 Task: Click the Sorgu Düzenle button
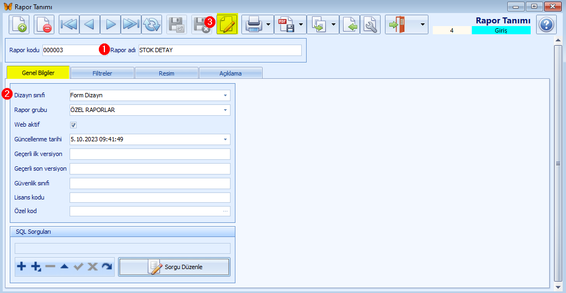point(174,267)
